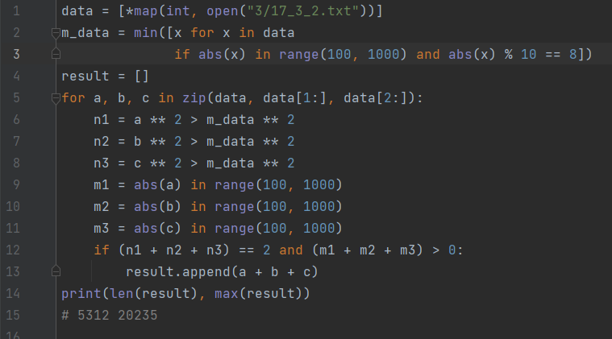Image resolution: width=612 pixels, height=339 pixels.
Task: Click result.append on line 13
Action: (x=177, y=271)
